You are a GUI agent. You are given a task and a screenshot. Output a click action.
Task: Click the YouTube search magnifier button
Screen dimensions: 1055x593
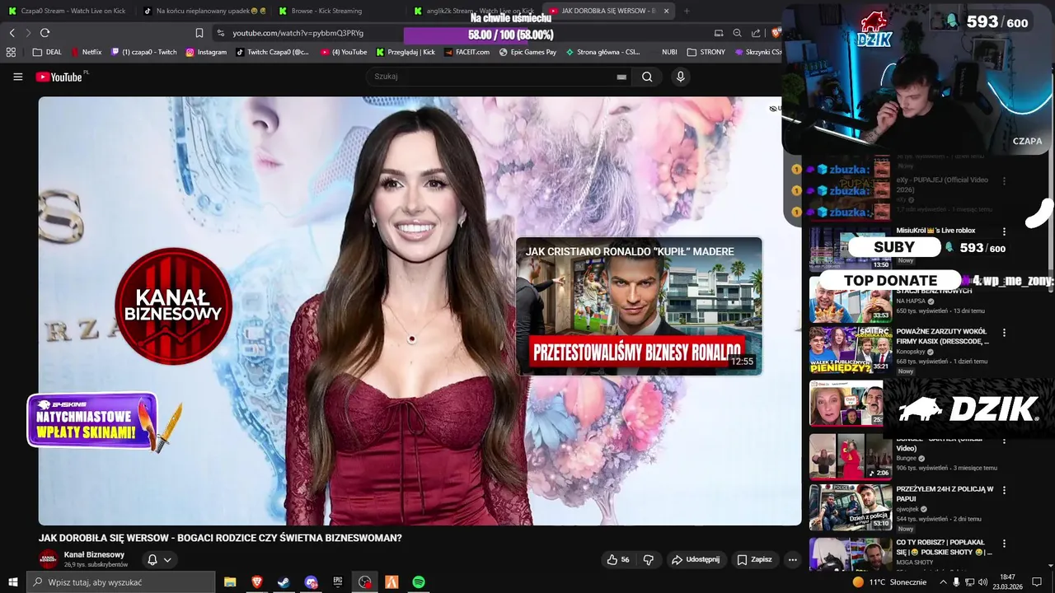[x=647, y=77]
